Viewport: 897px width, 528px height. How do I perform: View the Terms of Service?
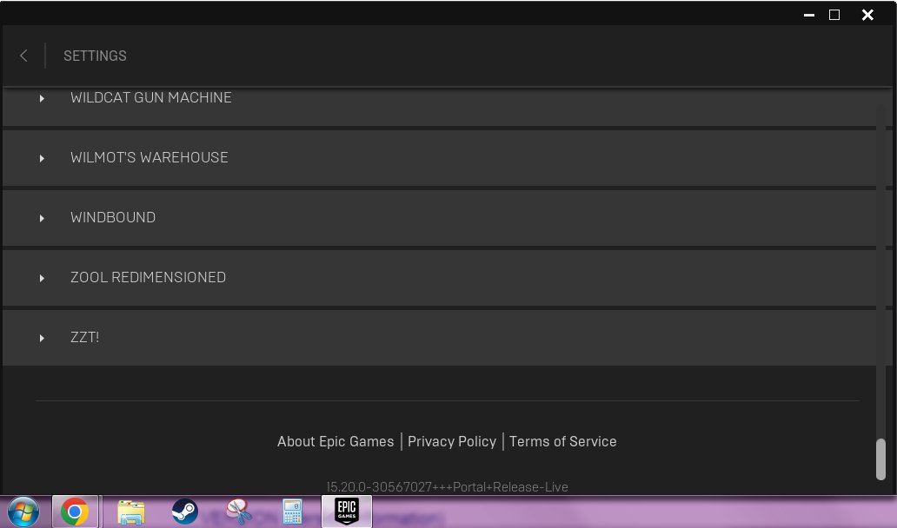[562, 441]
